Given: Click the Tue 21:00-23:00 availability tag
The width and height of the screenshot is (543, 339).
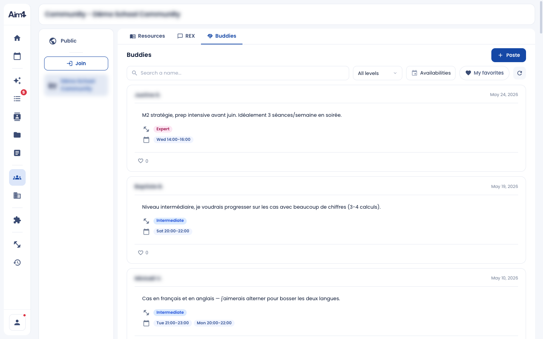Looking at the screenshot, I should tap(173, 323).
